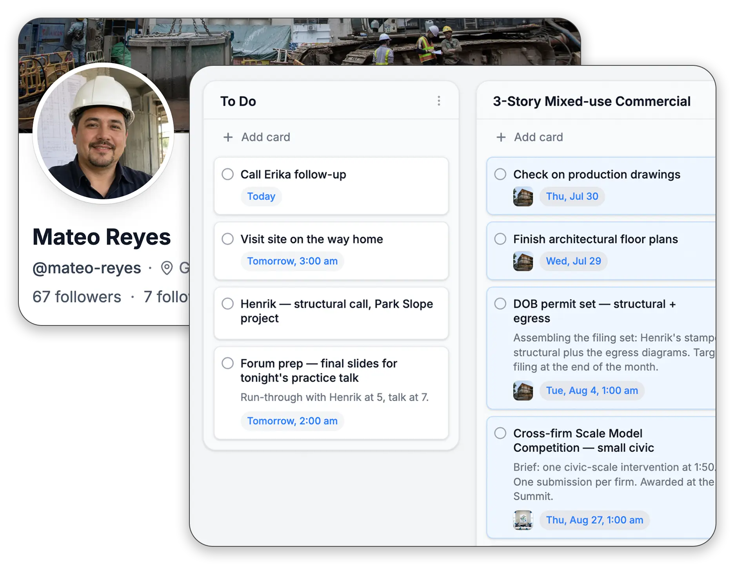Open the Tomorrow, 2:00 am due date
736x564 pixels.
[292, 421]
